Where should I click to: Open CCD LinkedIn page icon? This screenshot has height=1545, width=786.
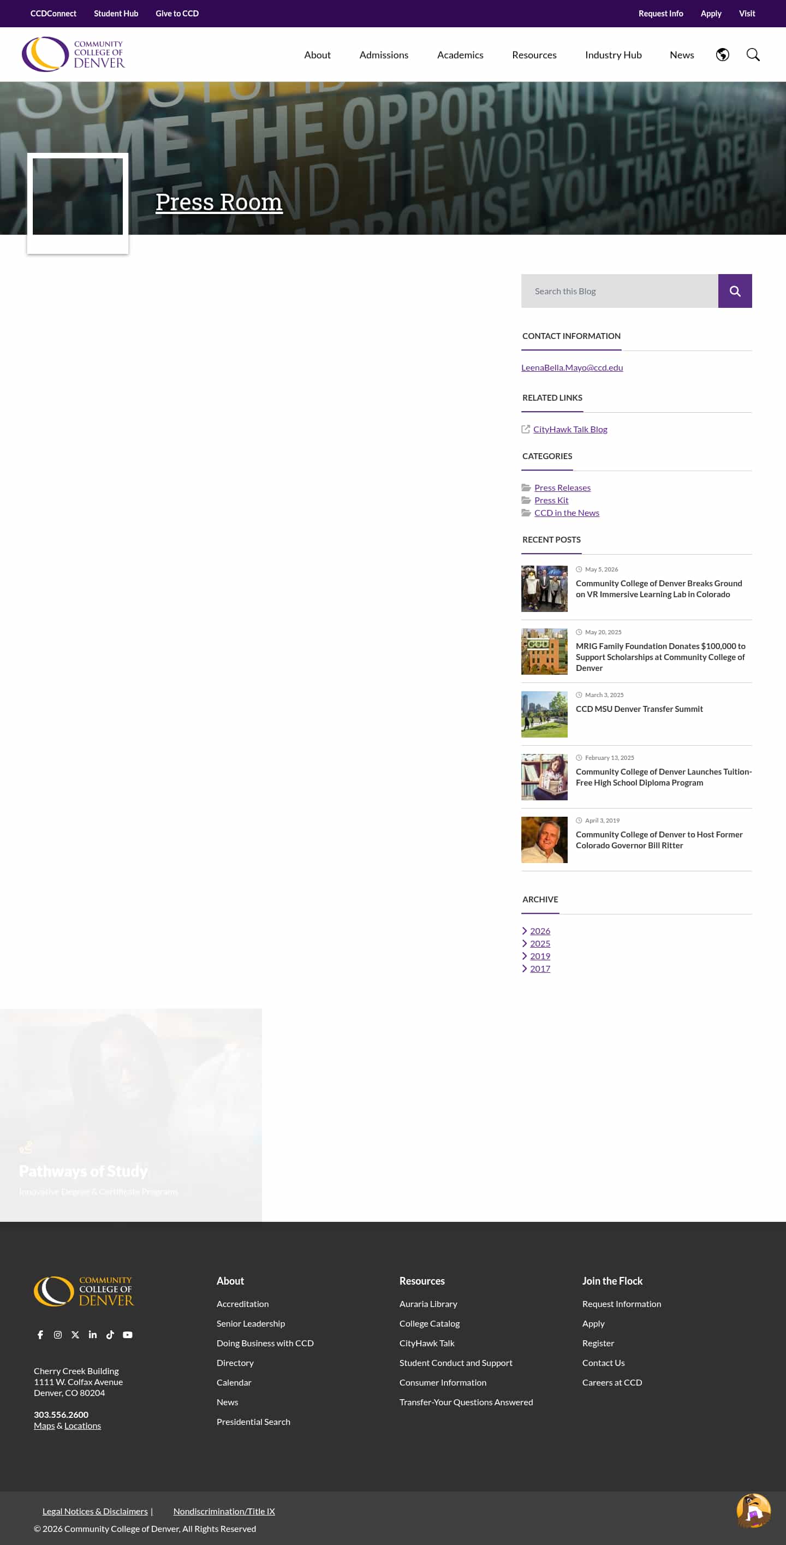tap(92, 1334)
